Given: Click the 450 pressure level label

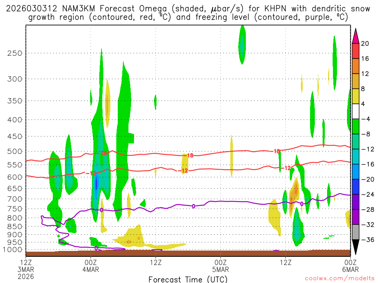Looking at the screenshot, I should pyautogui.click(x=15, y=136).
